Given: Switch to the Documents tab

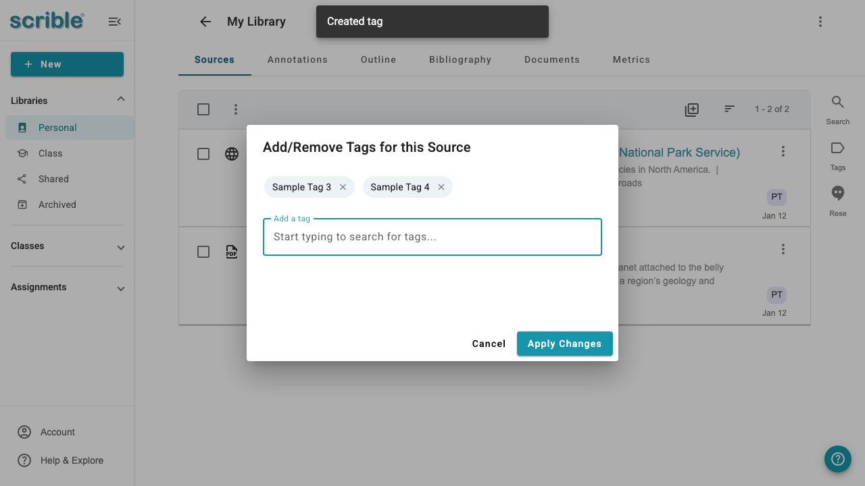Looking at the screenshot, I should pyautogui.click(x=552, y=59).
